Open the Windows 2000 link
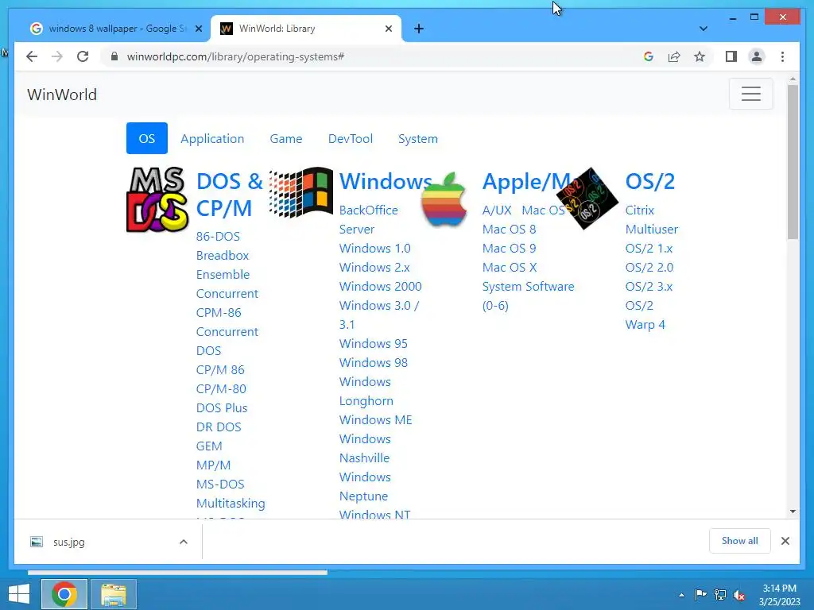Screen dimensions: 814x610 (x=381, y=286)
